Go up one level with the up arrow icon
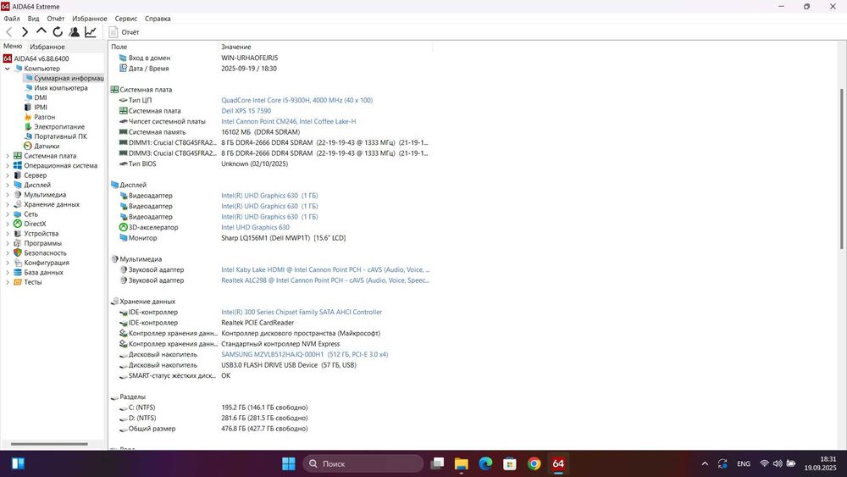 41,31
